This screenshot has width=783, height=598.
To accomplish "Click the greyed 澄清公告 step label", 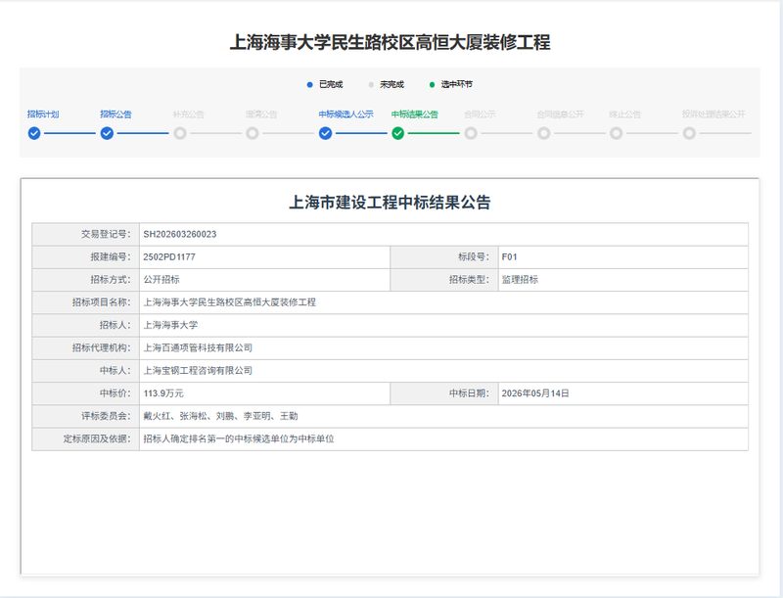I will (261, 115).
